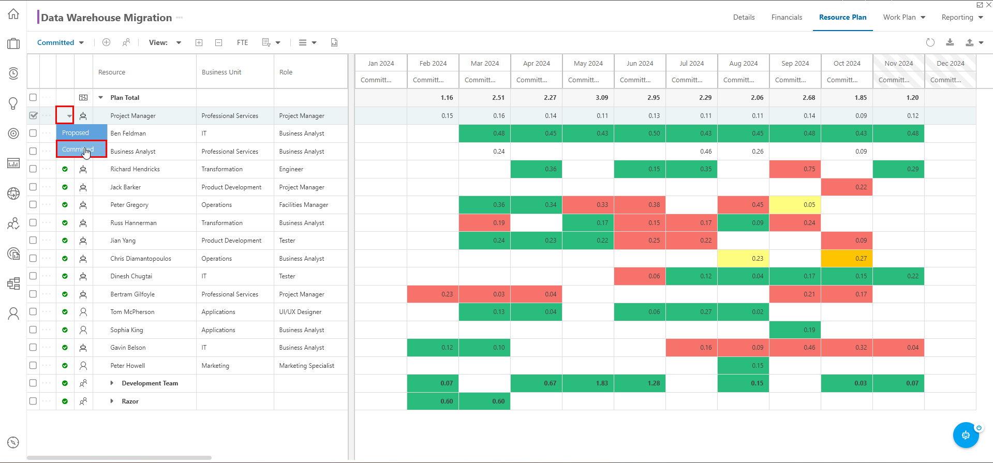
Task: Click the horizontal scrollbar under resource grid
Action: click(x=119, y=458)
